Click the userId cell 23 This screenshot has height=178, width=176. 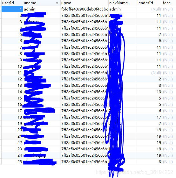[12, 149]
